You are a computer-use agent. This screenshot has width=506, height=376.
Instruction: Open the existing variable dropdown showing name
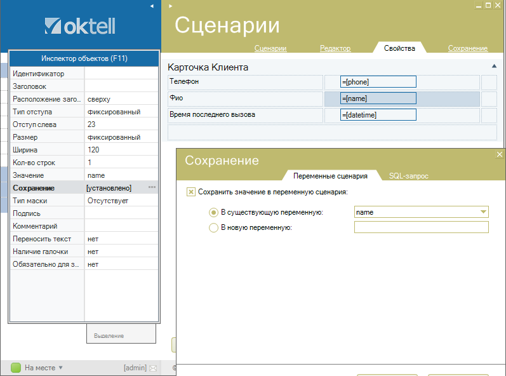(484, 212)
